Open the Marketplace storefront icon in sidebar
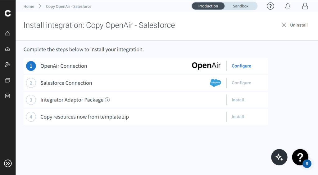 [7, 96]
